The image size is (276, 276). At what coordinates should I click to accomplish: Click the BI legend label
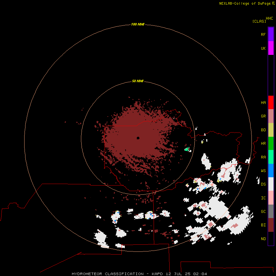(x=263, y=225)
